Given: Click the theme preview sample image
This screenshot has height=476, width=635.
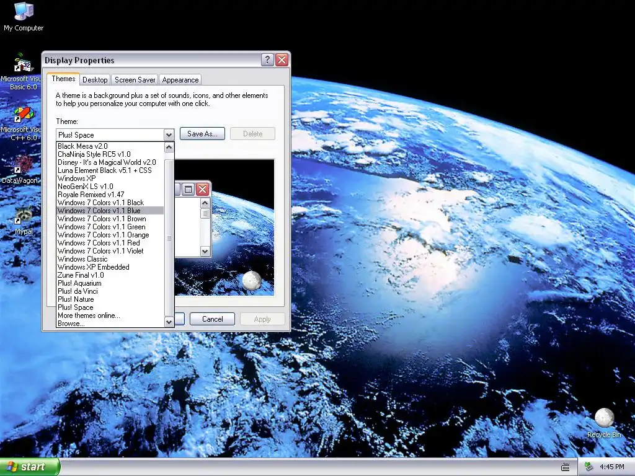Looking at the screenshot, I should [224, 227].
